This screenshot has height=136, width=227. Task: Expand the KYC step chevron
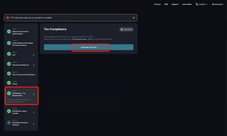[34, 55]
